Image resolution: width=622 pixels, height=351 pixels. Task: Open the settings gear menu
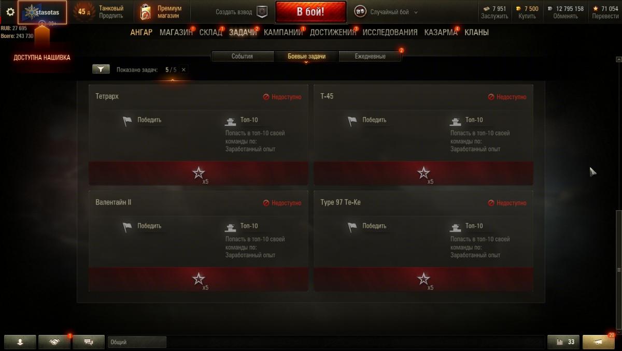[x=10, y=12]
